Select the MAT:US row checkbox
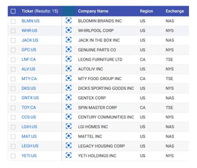The image size is (197, 168). 13,137
